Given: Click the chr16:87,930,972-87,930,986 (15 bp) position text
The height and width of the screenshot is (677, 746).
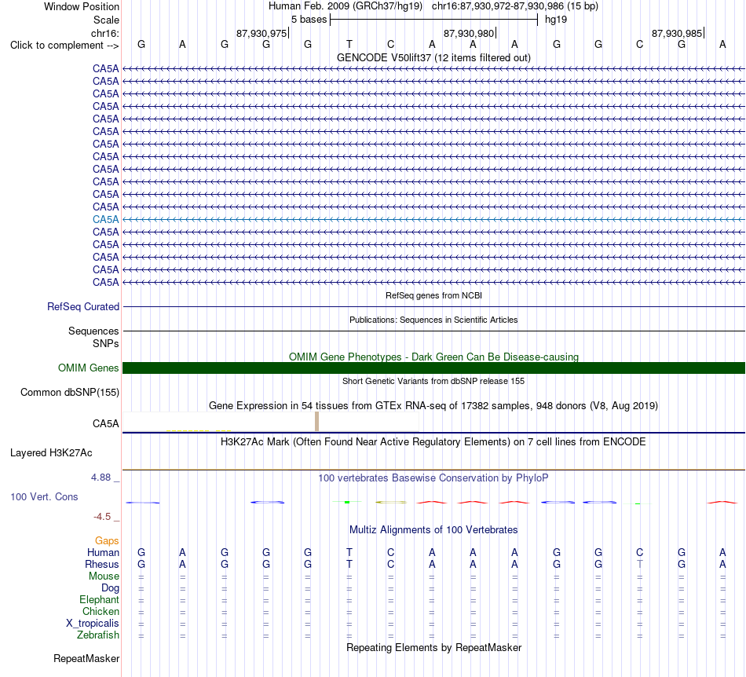Looking at the screenshot, I should click(515, 6).
